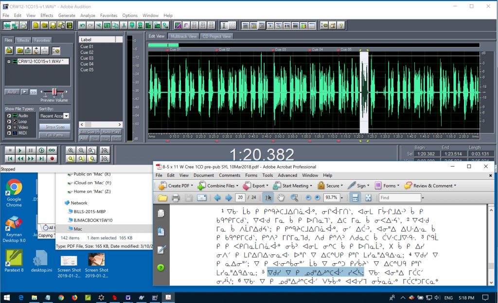Adjust the Preview Volume slider handle
The width and height of the screenshot is (498, 303).
point(54,92)
